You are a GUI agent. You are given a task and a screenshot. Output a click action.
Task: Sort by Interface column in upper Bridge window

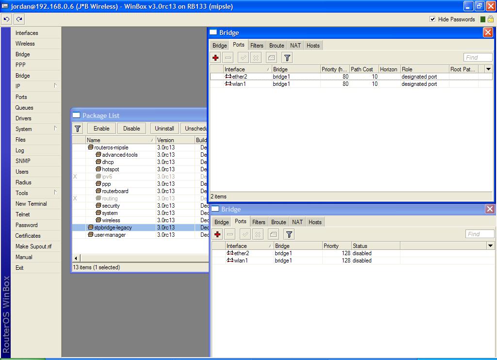click(247, 69)
